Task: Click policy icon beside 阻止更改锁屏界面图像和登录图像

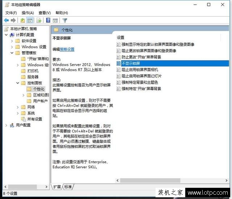Action: [x=119, y=51]
